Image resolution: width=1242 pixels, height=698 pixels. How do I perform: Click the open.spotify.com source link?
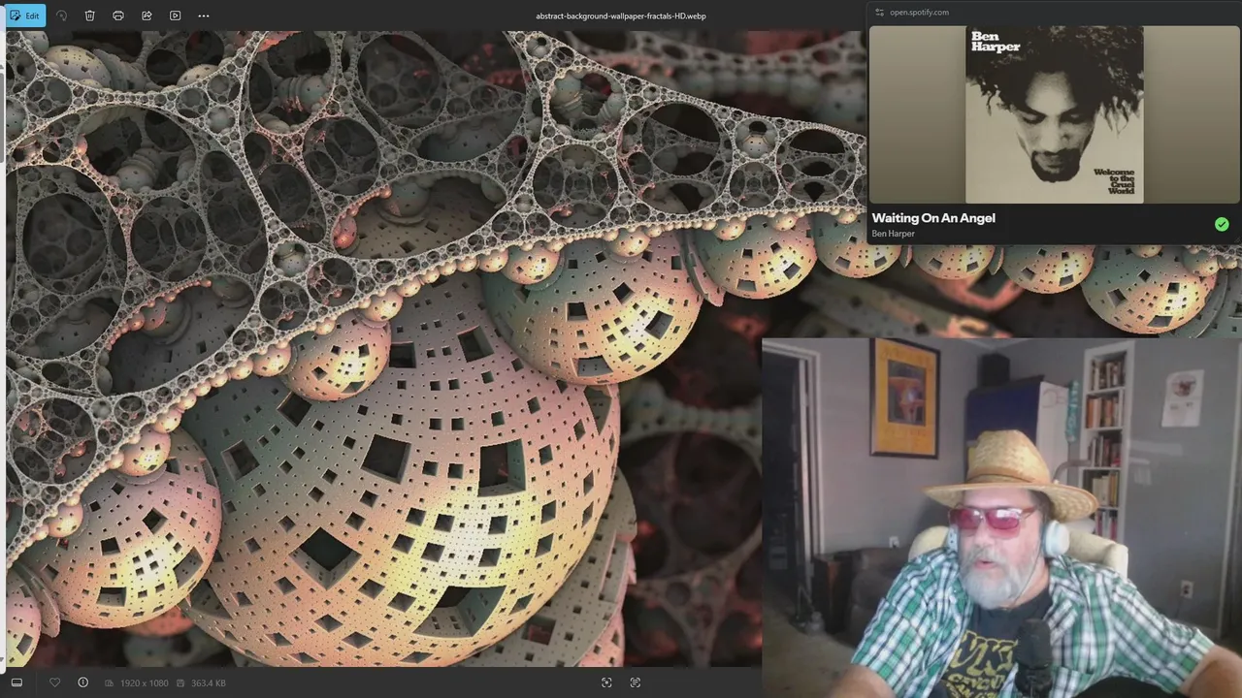pyautogui.click(x=919, y=13)
